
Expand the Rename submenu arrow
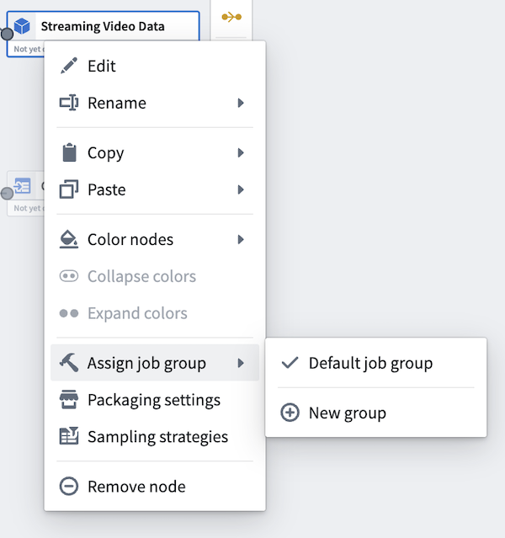point(241,103)
